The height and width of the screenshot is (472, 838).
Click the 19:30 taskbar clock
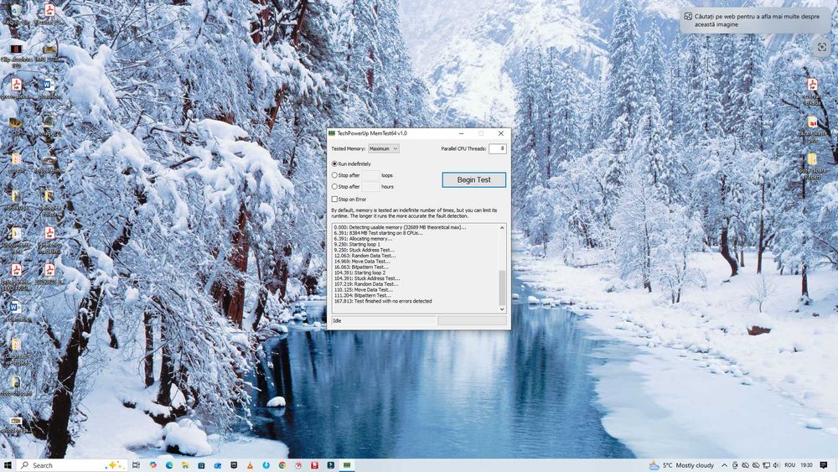806,465
